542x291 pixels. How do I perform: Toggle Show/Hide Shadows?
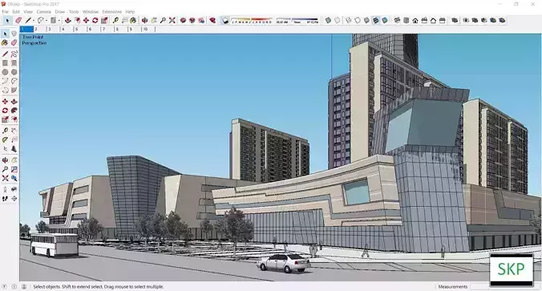(225, 20)
